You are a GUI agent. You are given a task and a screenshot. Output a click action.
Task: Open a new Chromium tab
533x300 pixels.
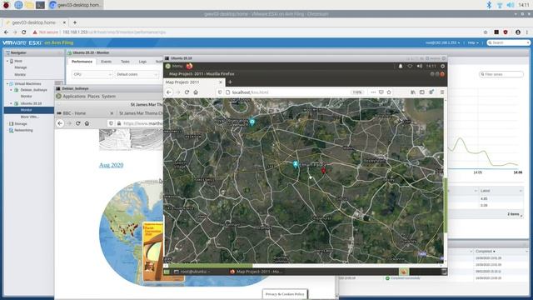tap(75, 22)
